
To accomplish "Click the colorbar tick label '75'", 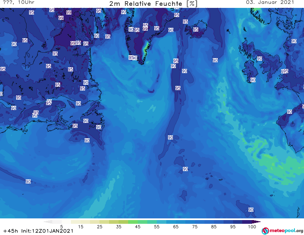I will point(195,227).
